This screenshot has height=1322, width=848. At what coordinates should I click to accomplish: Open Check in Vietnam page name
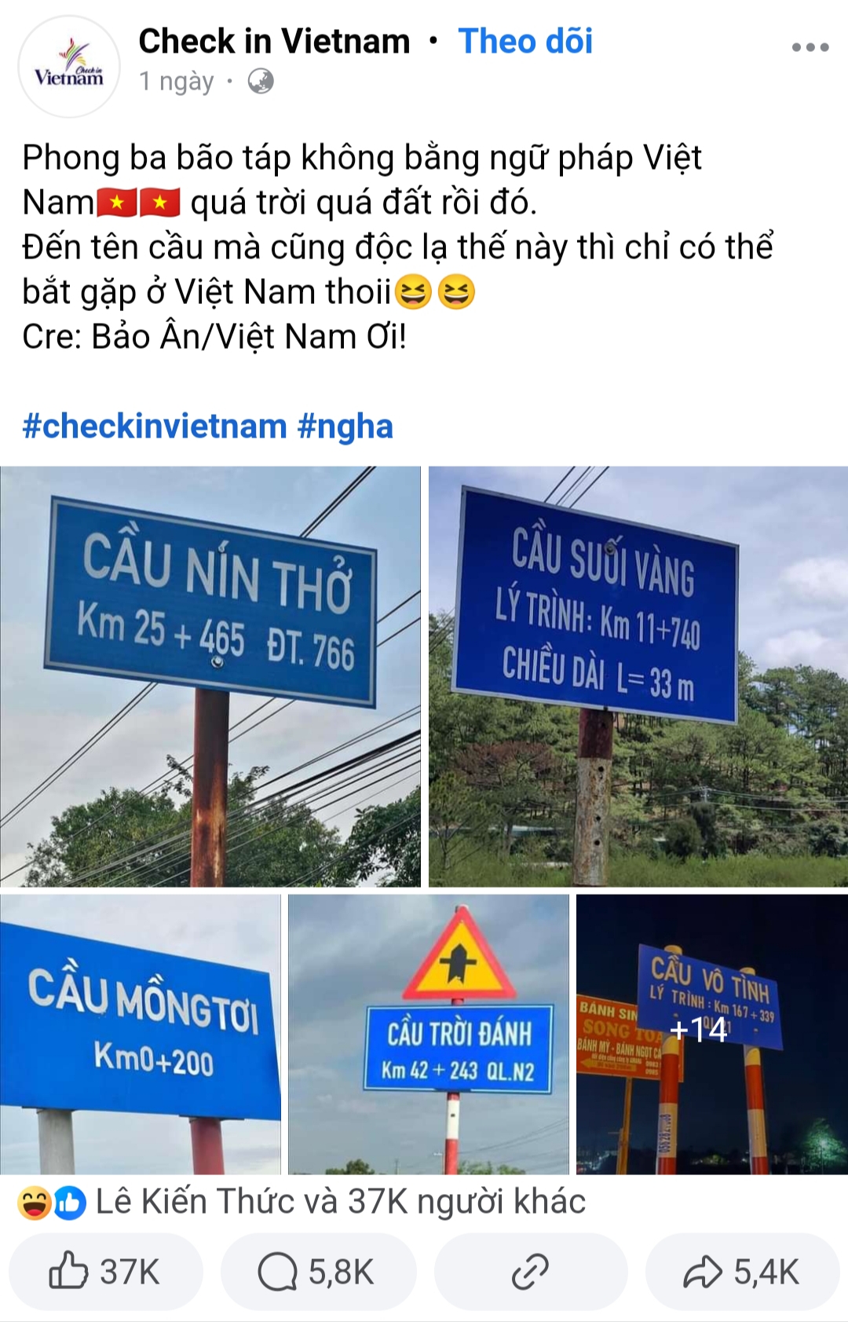pyautogui.click(x=274, y=41)
